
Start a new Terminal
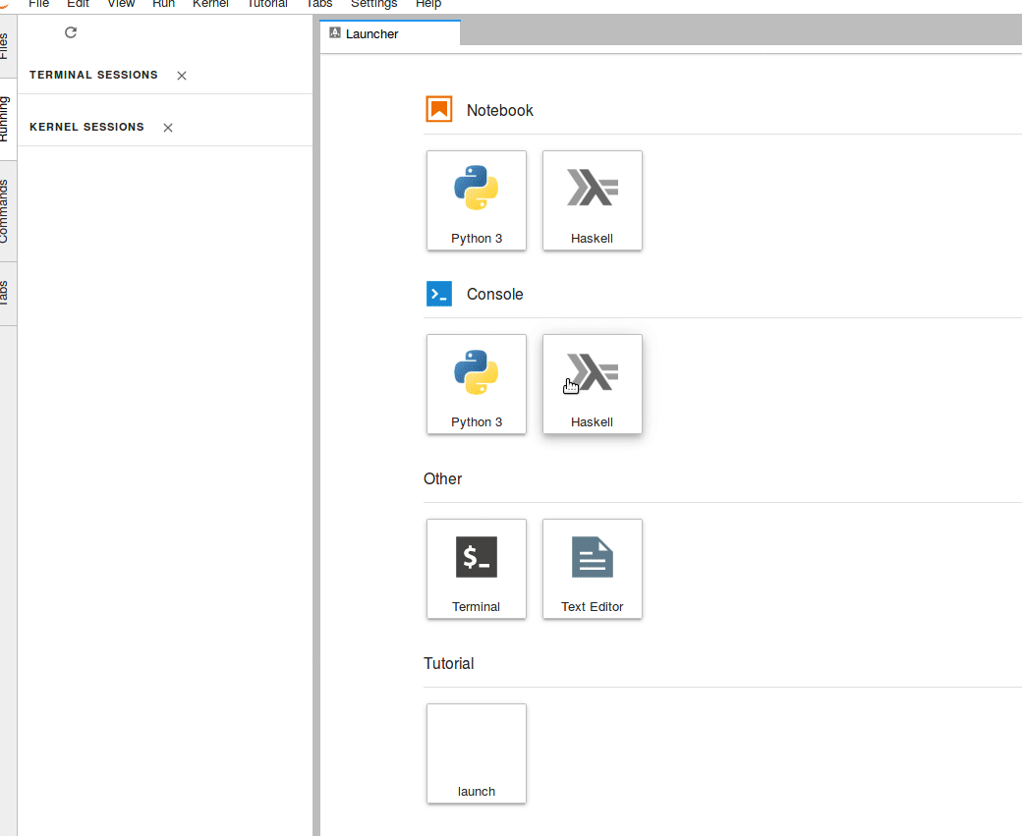(477, 569)
